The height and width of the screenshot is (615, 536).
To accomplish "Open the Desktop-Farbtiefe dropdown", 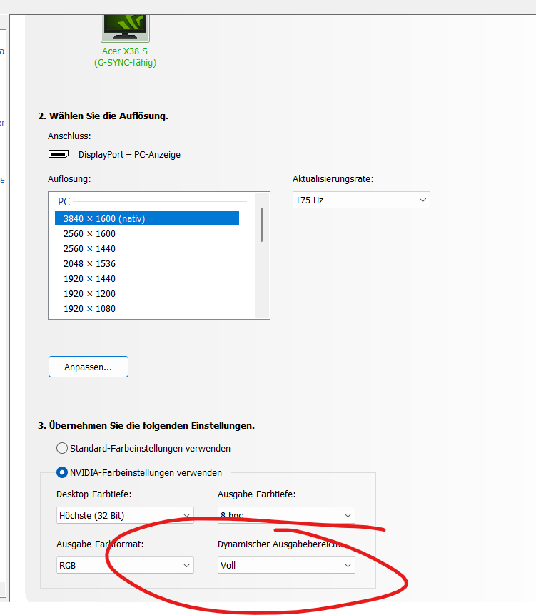I will 125,515.
